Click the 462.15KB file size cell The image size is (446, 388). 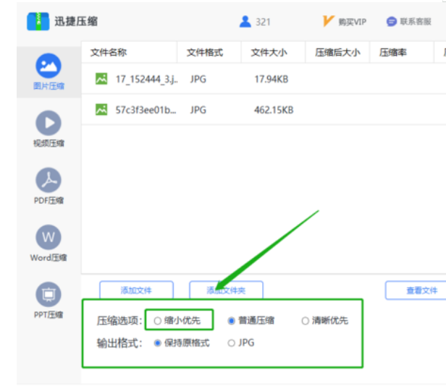274,110
